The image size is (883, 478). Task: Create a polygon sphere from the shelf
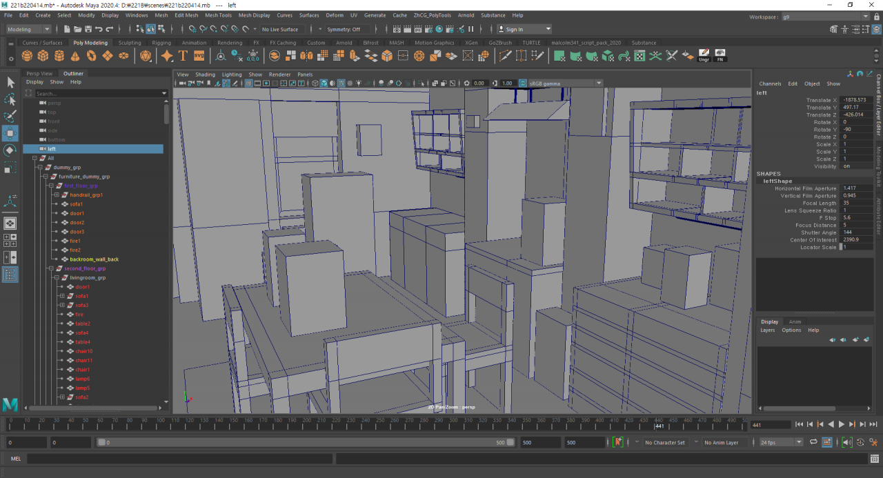pos(28,56)
